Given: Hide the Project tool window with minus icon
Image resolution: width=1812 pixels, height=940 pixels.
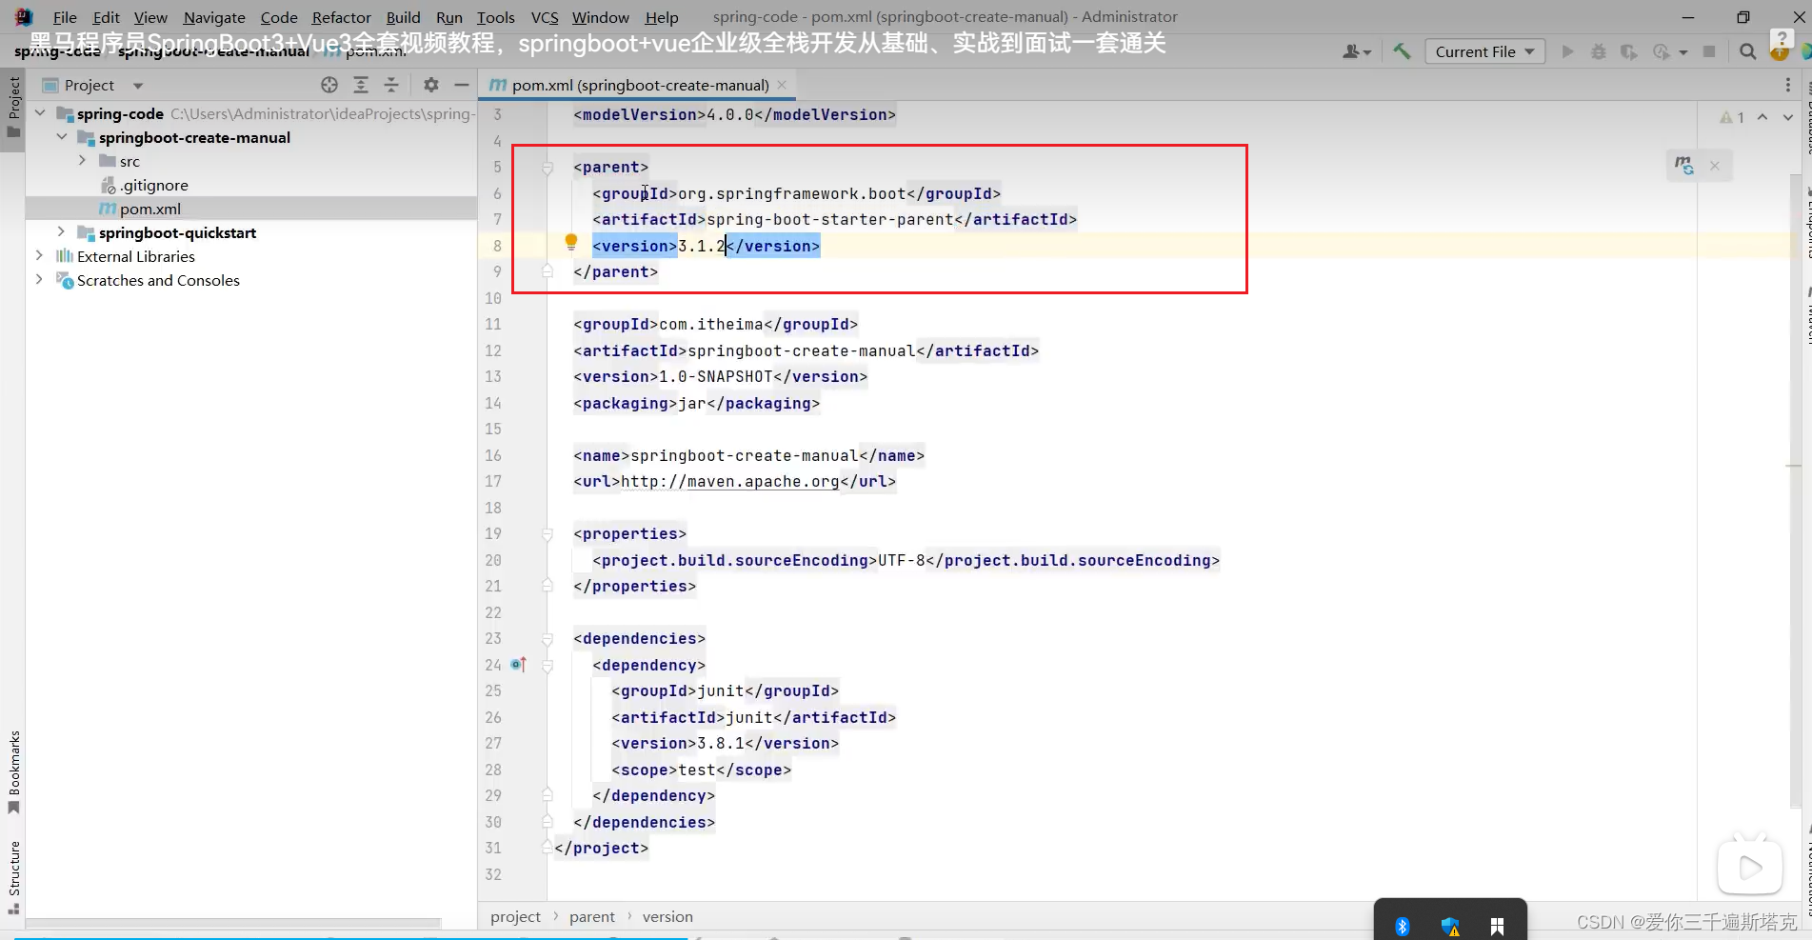Looking at the screenshot, I should [463, 85].
